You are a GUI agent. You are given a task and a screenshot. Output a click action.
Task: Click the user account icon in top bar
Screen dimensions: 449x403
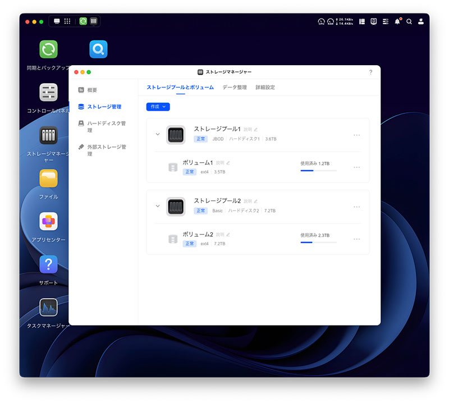point(421,21)
